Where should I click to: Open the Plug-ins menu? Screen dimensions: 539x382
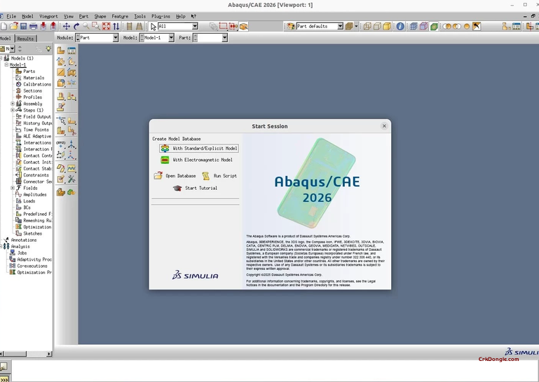[161, 16]
